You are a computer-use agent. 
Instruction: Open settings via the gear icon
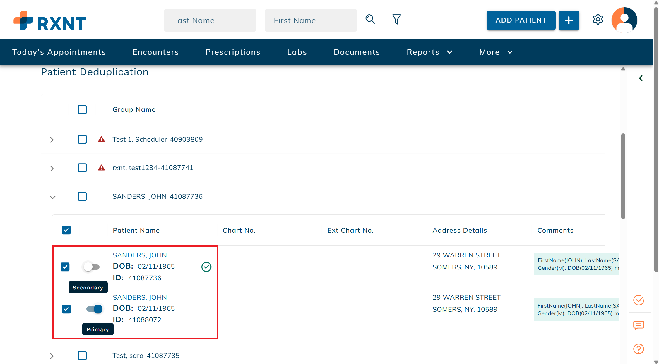pos(598,20)
